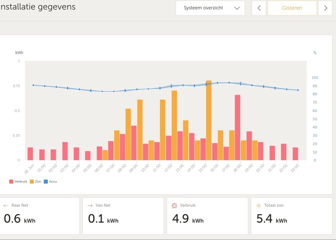The width and height of the screenshot is (336, 240).
Task: Click the Gisteren date button
Action: [x=292, y=8]
